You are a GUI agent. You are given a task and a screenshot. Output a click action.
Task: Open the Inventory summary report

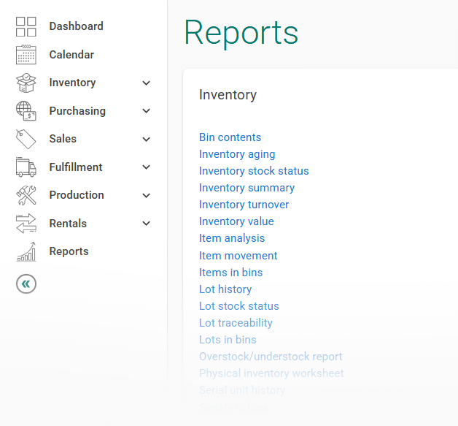[247, 188]
